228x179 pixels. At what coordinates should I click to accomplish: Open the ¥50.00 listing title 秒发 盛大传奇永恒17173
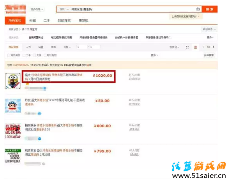coord(55,102)
